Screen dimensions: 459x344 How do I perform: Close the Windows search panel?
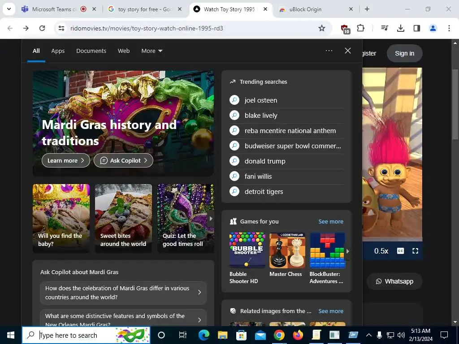(348, 51)
